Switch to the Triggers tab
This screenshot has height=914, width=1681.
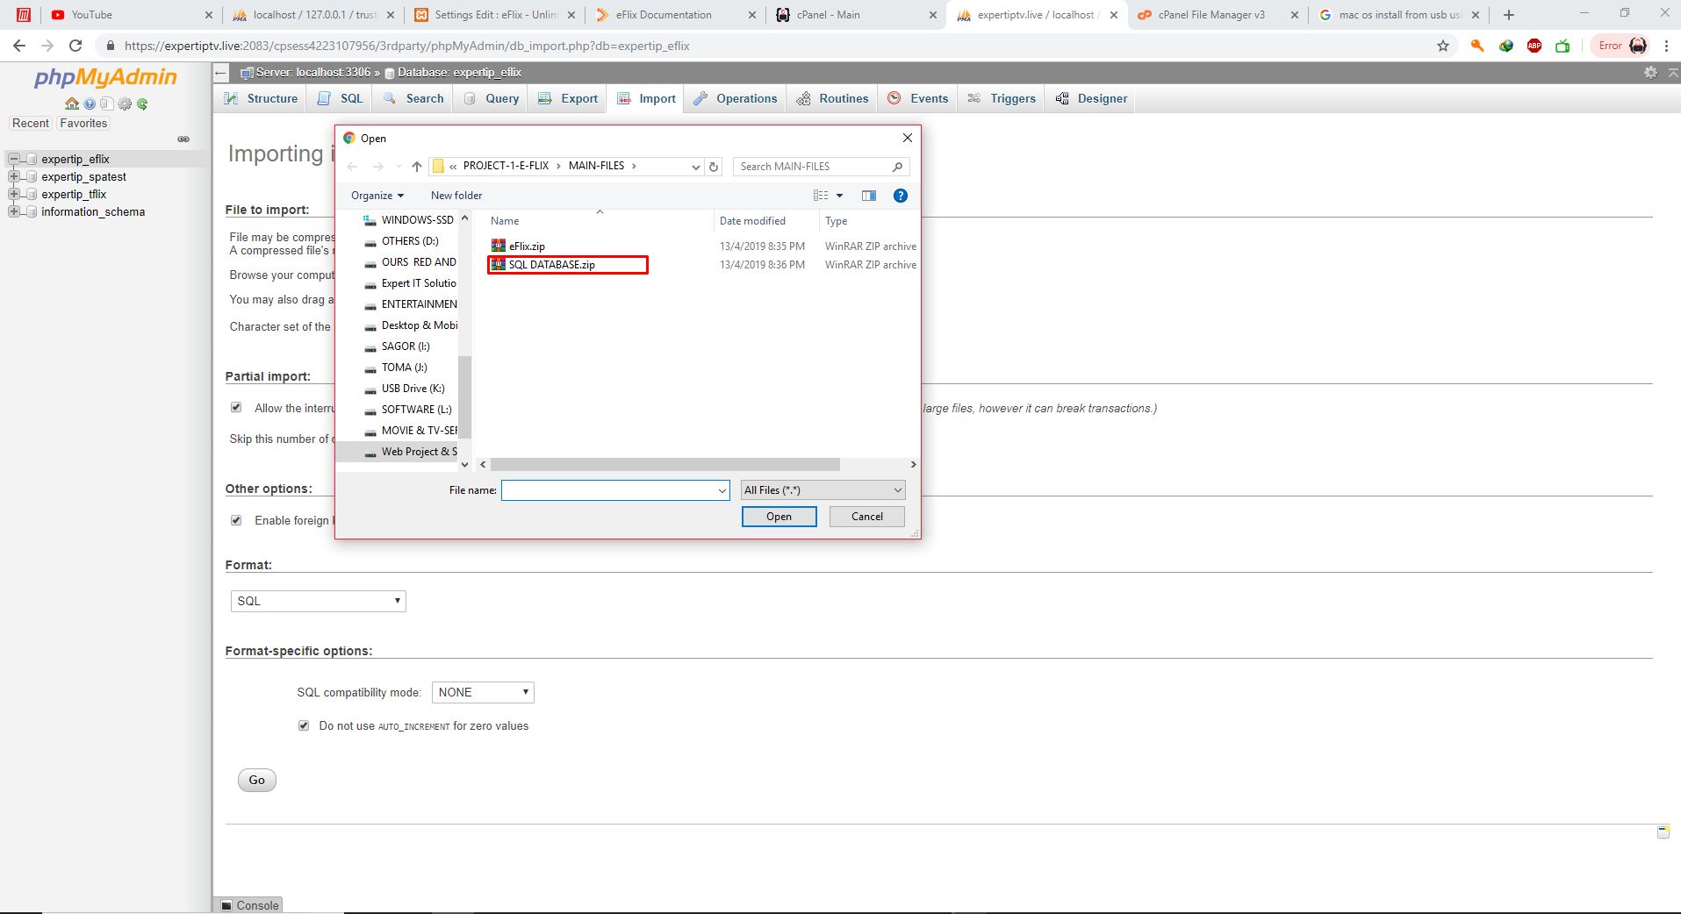tap(1002, 98)
